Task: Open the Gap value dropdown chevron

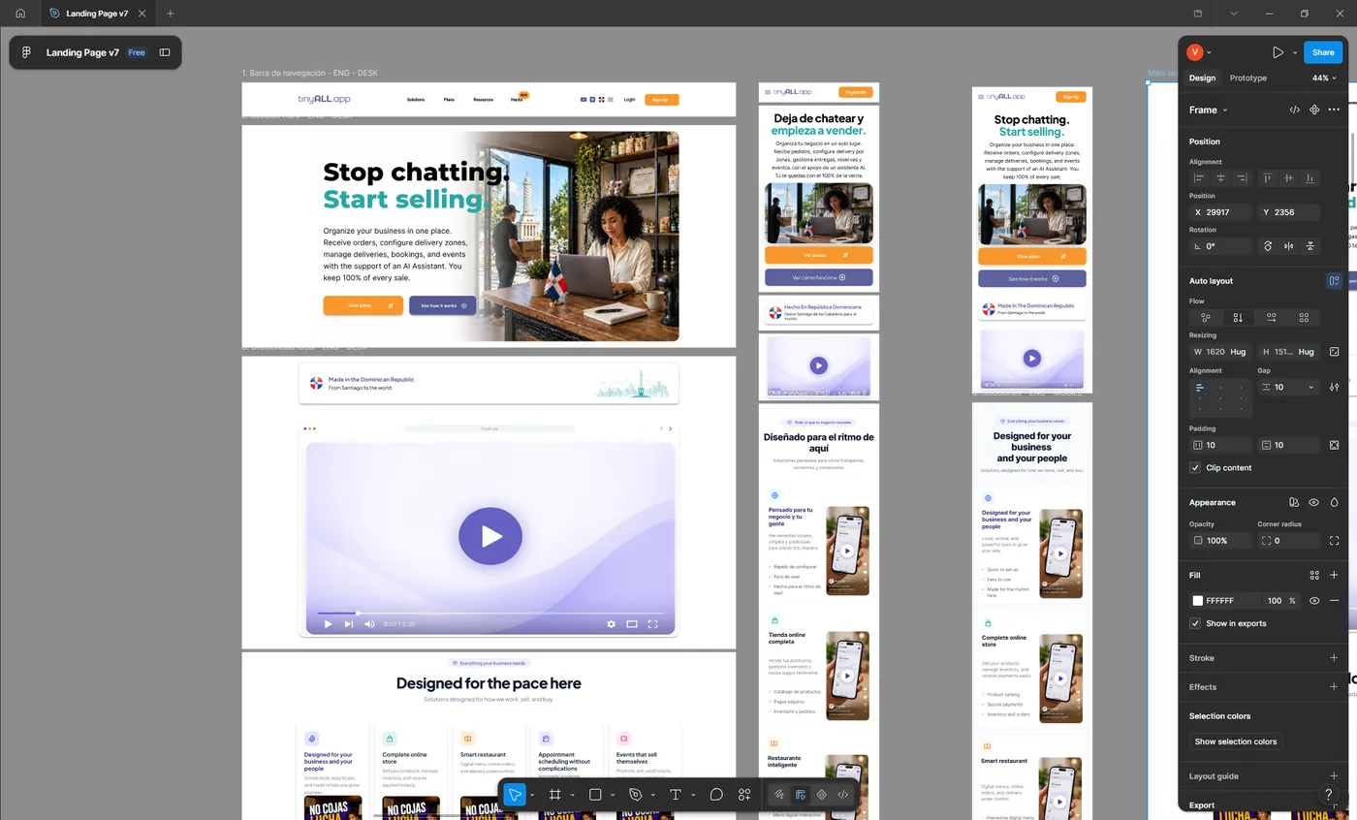Action: pos(1311,387)
